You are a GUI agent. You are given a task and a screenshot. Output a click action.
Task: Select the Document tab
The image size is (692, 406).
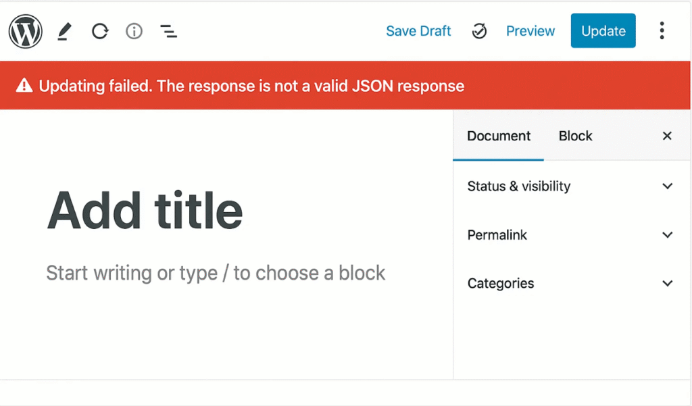tap(498, 136)
